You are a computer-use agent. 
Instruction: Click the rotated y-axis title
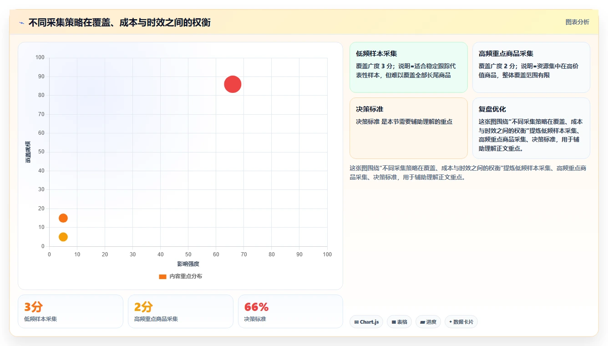coord(28,152)
